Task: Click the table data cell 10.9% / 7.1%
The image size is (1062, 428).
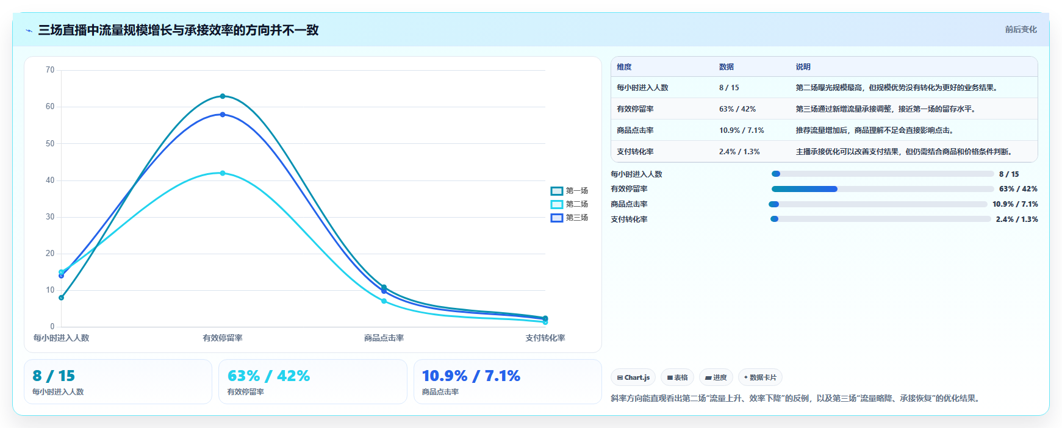Action: point(742,130)
